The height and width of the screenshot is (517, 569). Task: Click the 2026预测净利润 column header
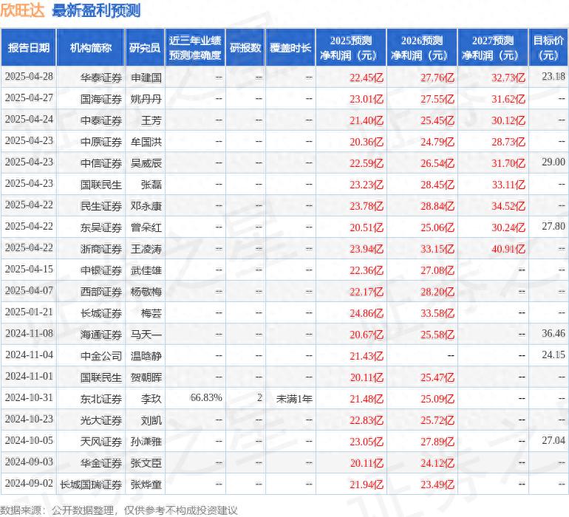click(422, 47)
